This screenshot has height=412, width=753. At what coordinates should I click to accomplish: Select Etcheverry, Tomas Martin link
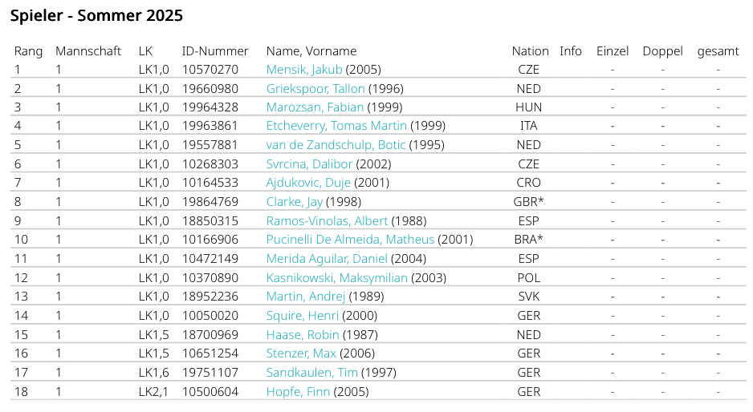click(x=336, y=126)
